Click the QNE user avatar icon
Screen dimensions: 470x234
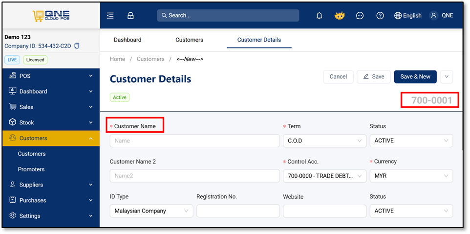433,16
